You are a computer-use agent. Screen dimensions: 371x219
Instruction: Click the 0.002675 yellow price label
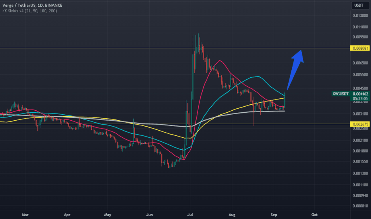(360, 124)
